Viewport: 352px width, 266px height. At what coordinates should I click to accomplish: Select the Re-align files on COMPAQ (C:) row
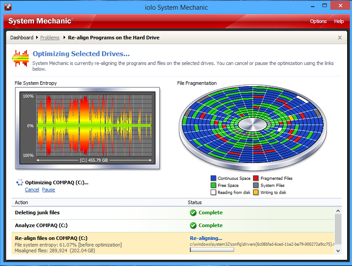pos(173,243)
